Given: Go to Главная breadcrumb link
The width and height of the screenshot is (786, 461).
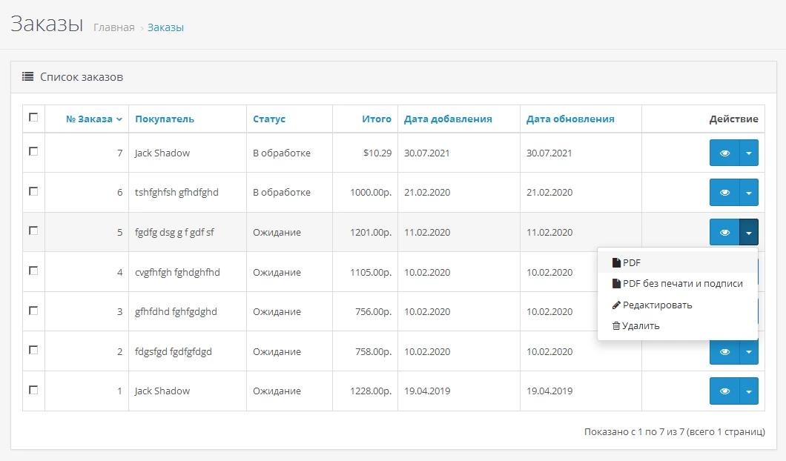Looking at the screenshot, I should (113, 27).
